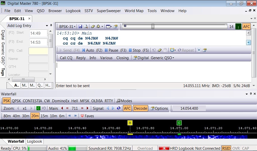Click Stop (F5) button
This screenshot has height=151, width=257.
(139, 50)
